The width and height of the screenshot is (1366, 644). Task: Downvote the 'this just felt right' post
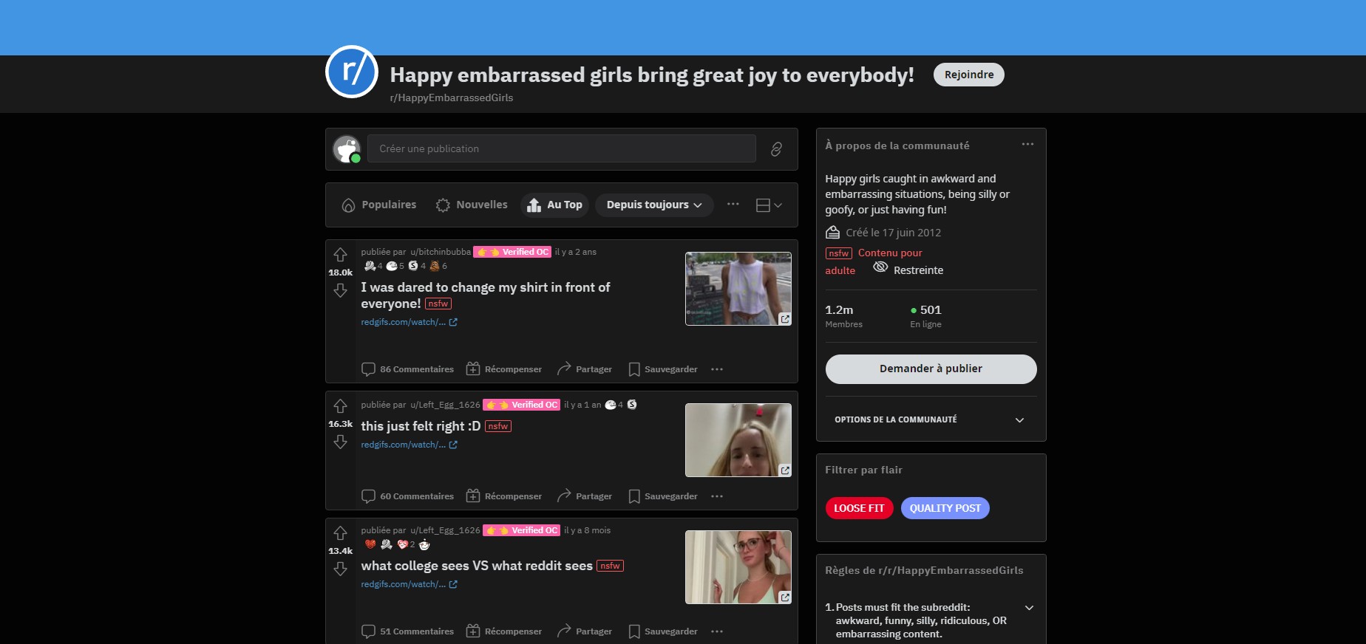coord(340,442)
